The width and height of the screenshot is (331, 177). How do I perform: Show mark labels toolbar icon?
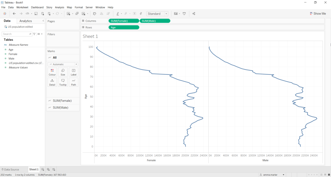[x=134, y=14]
